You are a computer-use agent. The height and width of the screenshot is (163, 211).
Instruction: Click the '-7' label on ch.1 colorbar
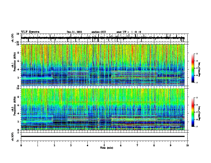[196, 83]
